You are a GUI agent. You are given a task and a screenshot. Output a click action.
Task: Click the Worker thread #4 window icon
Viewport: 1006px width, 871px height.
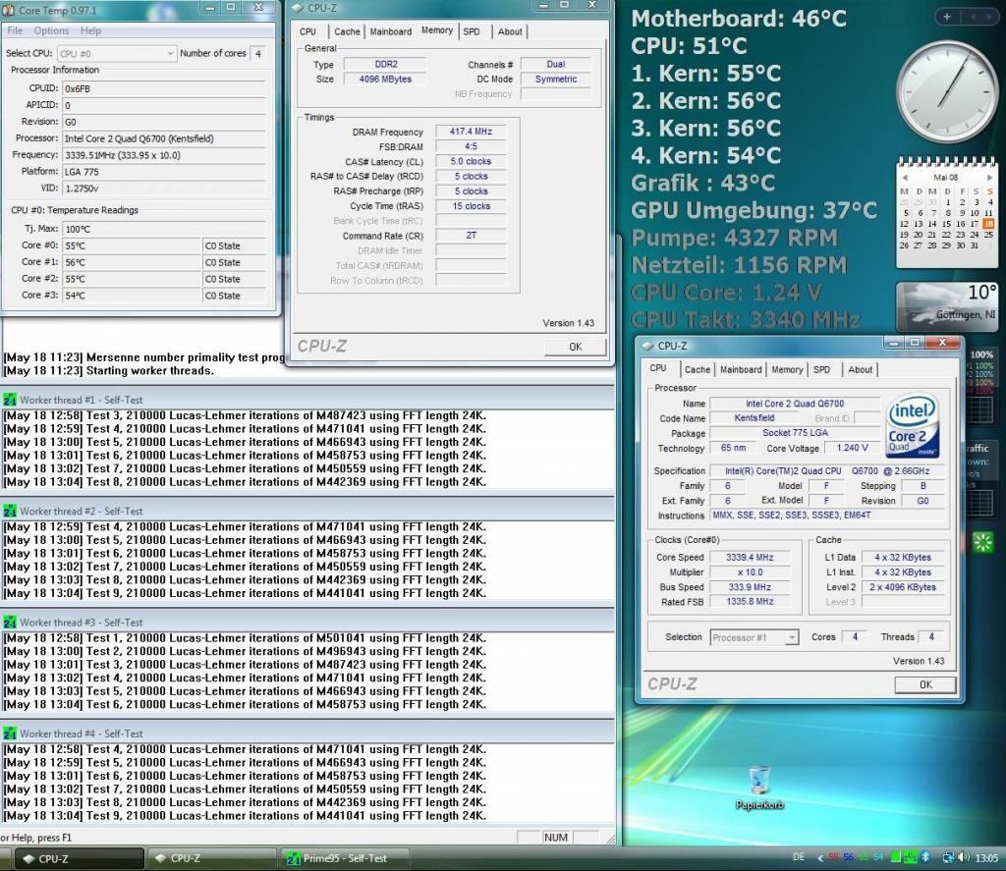coord(9,734)
